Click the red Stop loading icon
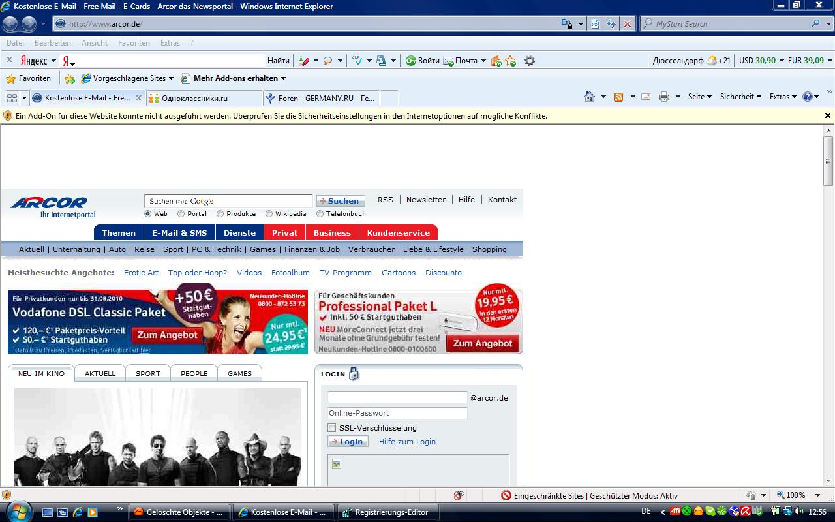Screen dimensions: 835x522 [x=628, y=24]
